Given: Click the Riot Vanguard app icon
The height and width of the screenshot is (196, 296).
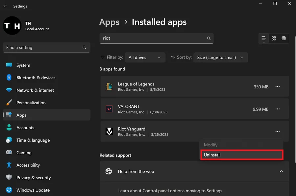Looking at the screenshot, I should click(109, 132).
